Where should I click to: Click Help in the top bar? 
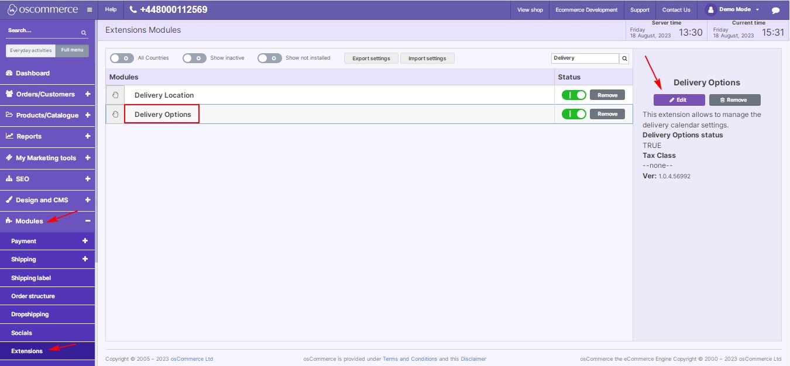coord(111,10)
